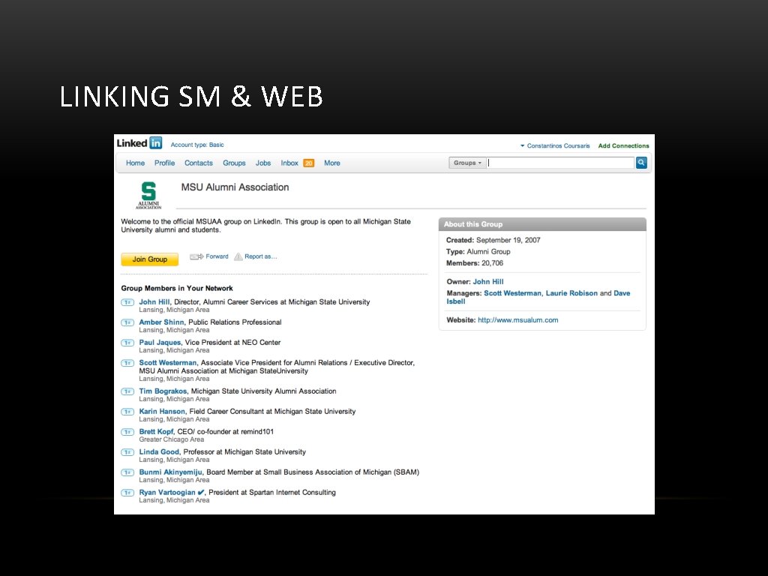Click the Forward envelope icon
This screenshot has width=768, height=576.
[x=196, y=256]
